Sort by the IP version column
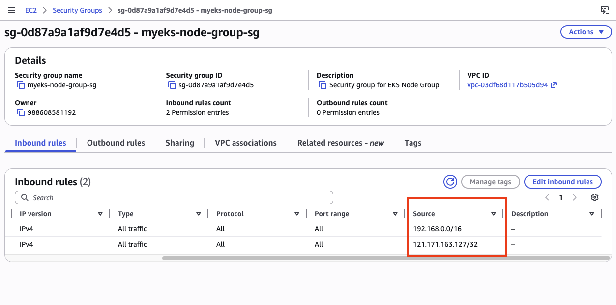 click(100, 214)
